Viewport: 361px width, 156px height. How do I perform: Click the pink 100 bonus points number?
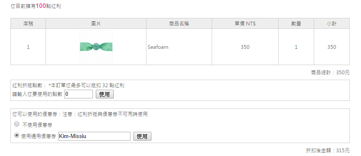(41, 6)
